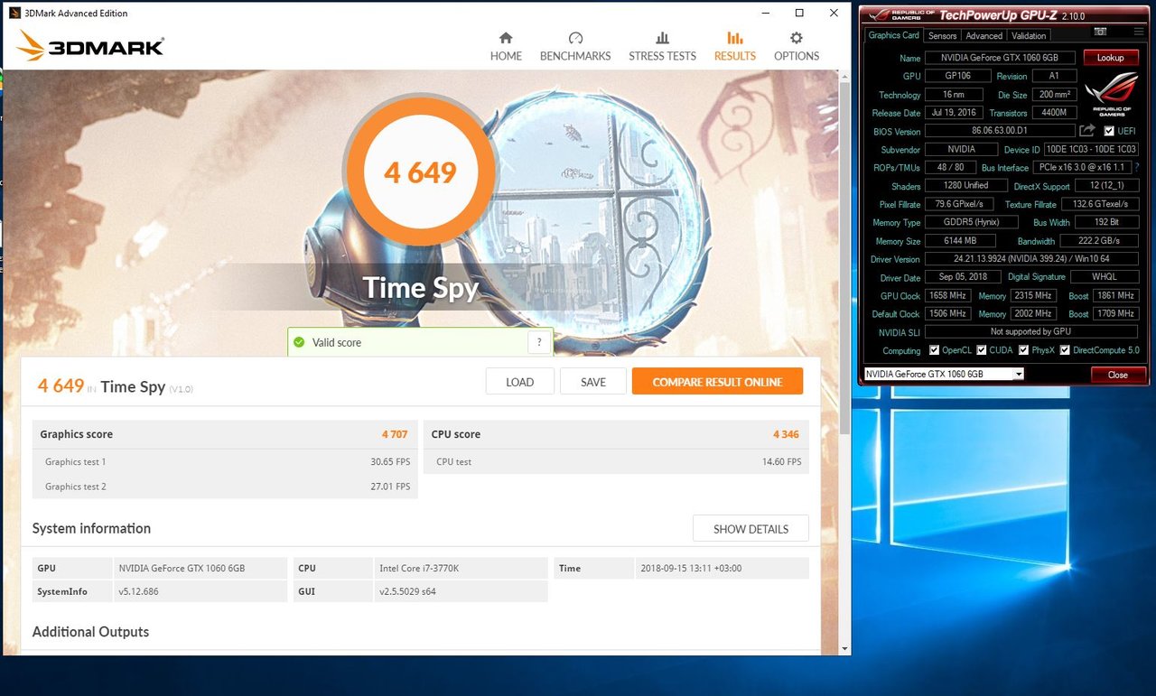Open the GPU selection dropdown in GPU-Z
This screenshot has height=696, width=1156.
[x=944, y=374]
